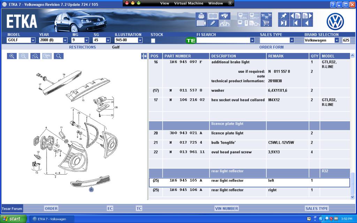Screen dimensions: 357x223
Task: Click the RESTRICTIONS link
Action: 82,47
